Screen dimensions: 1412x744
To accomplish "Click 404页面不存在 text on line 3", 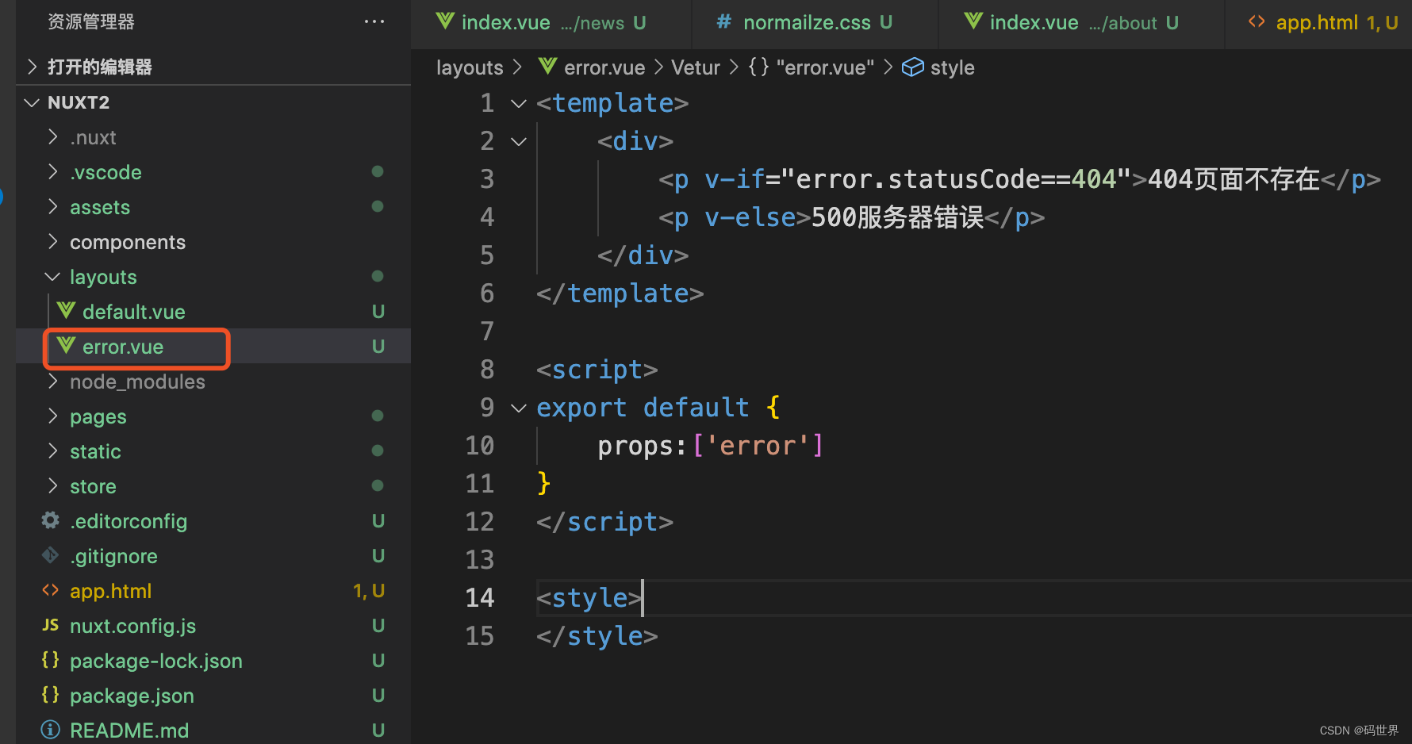I will pyautogui.click(x=1234, y=179).
